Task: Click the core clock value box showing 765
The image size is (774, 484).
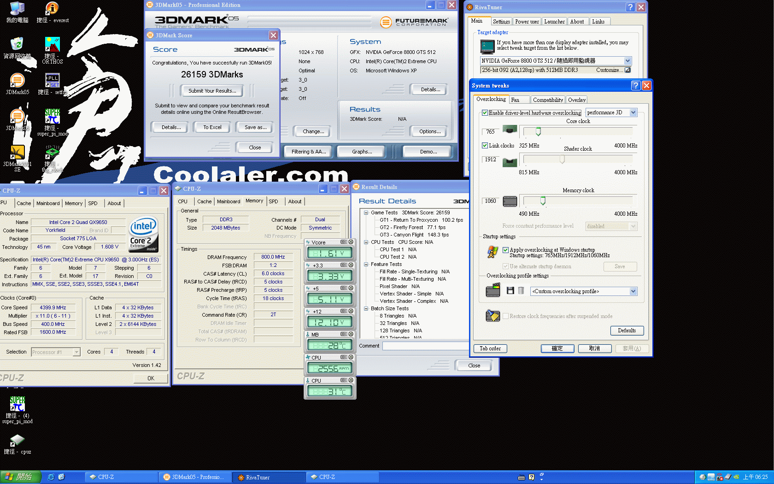Action: 490,132
